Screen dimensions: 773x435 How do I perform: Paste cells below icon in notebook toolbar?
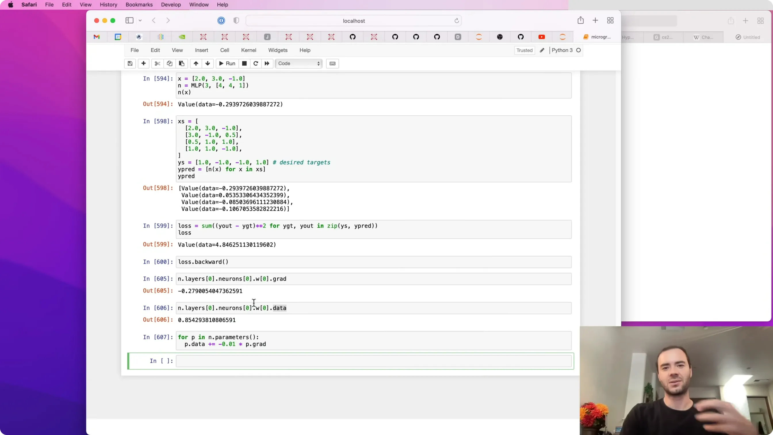(181, 63)
